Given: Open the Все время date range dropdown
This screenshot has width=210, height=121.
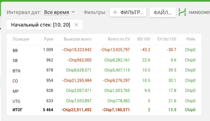Looking at the screenshot, I should coord(56,12).
